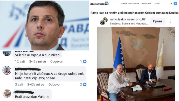
Task: Click the like thumb icon with count 2
Action: (85, 85)
